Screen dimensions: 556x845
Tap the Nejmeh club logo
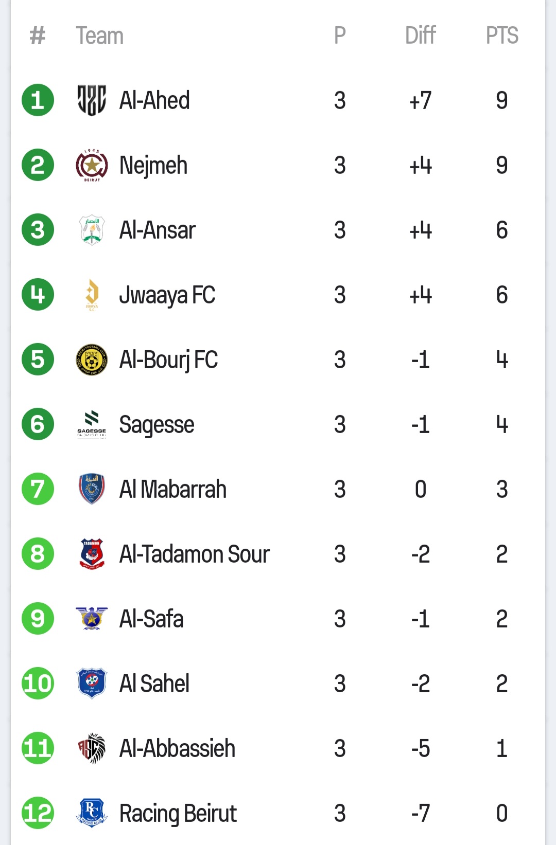click(92, 165)
